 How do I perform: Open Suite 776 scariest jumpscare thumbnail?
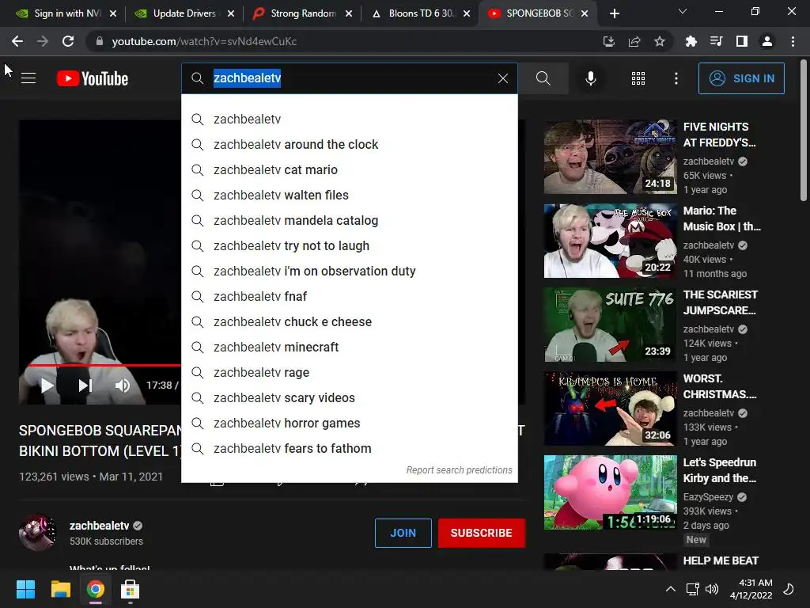pyautogui.click(x=610, y=325)
